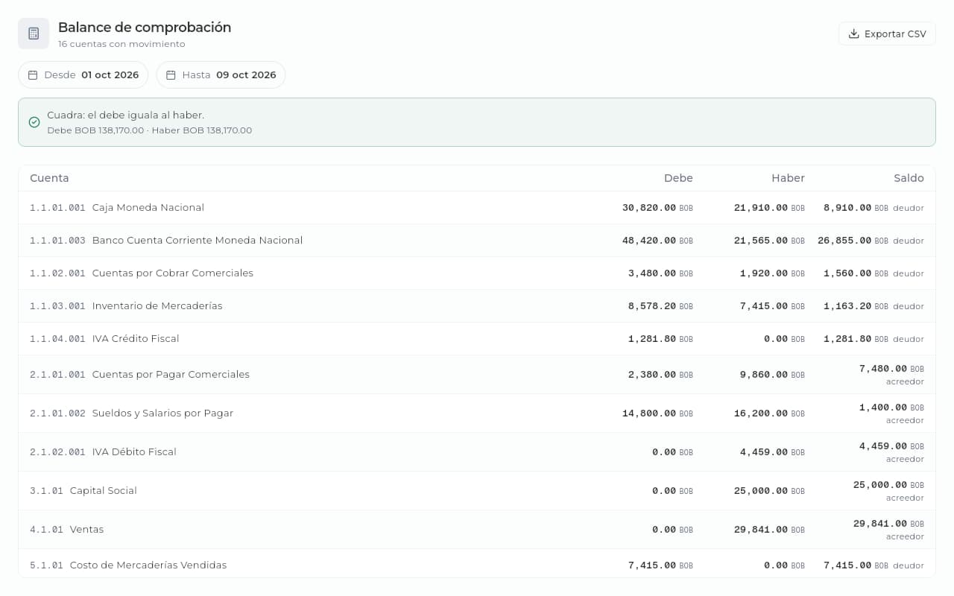Click the calendar icon next to Hasta
This screenshot has width=954, height=596.
pyautogui.click(x=171, y=75)
